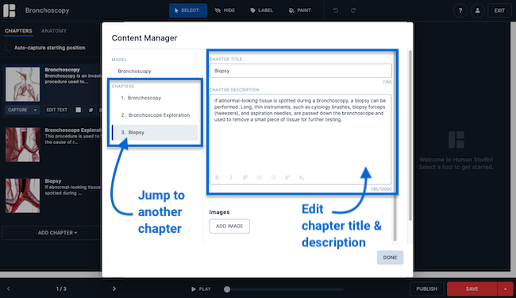Click the Add Image button
516x298 pixels.
[229, 226]
